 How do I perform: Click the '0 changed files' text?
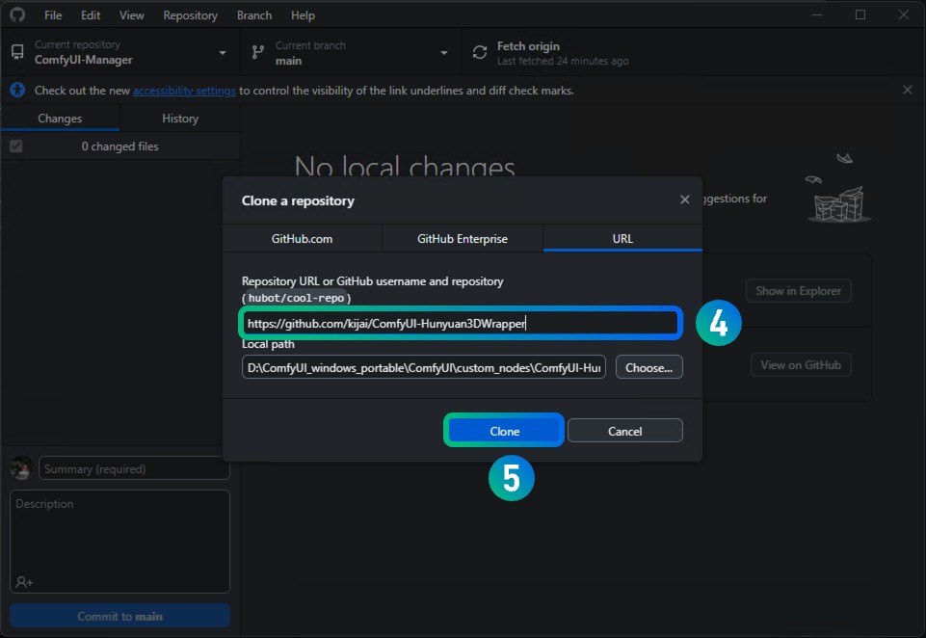119,146
